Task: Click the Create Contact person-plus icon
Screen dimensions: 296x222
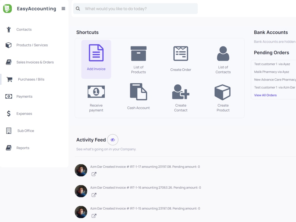Action: tap(181, 92)
